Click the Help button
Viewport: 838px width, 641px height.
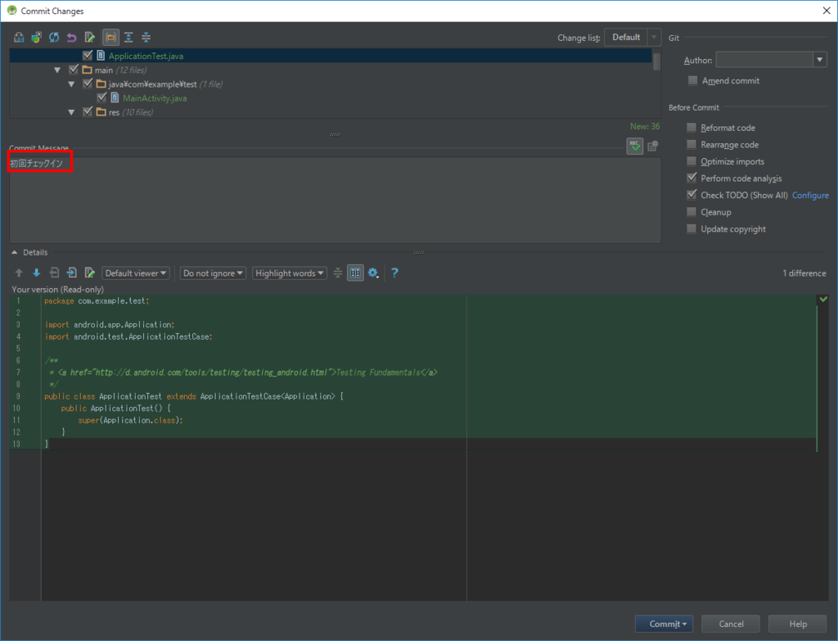click(x=798, y=624)
